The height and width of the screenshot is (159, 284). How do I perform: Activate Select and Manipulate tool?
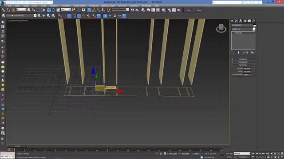79,10
